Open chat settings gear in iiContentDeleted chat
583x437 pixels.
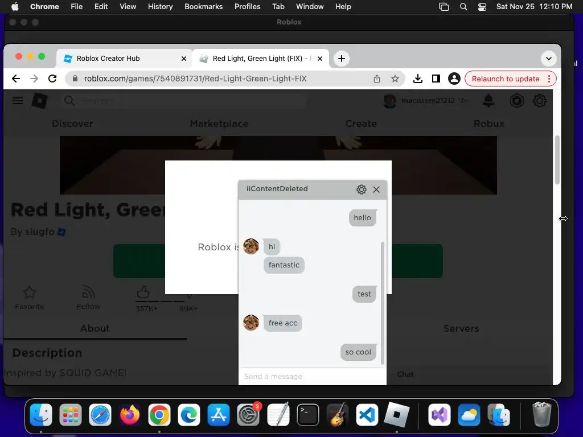tap(361, 189)
